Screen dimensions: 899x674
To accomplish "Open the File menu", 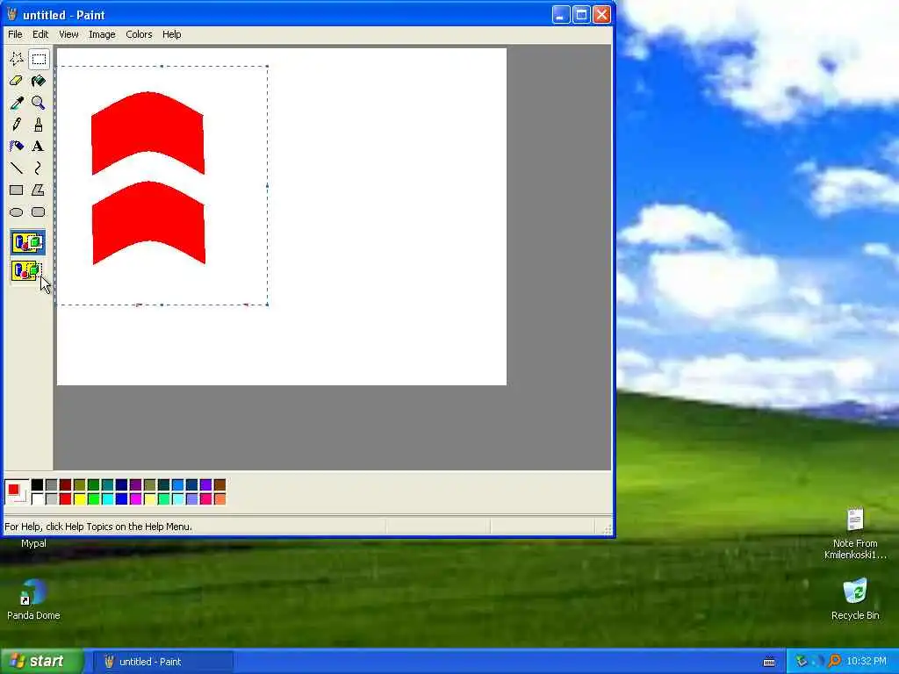I will (15, 34).
